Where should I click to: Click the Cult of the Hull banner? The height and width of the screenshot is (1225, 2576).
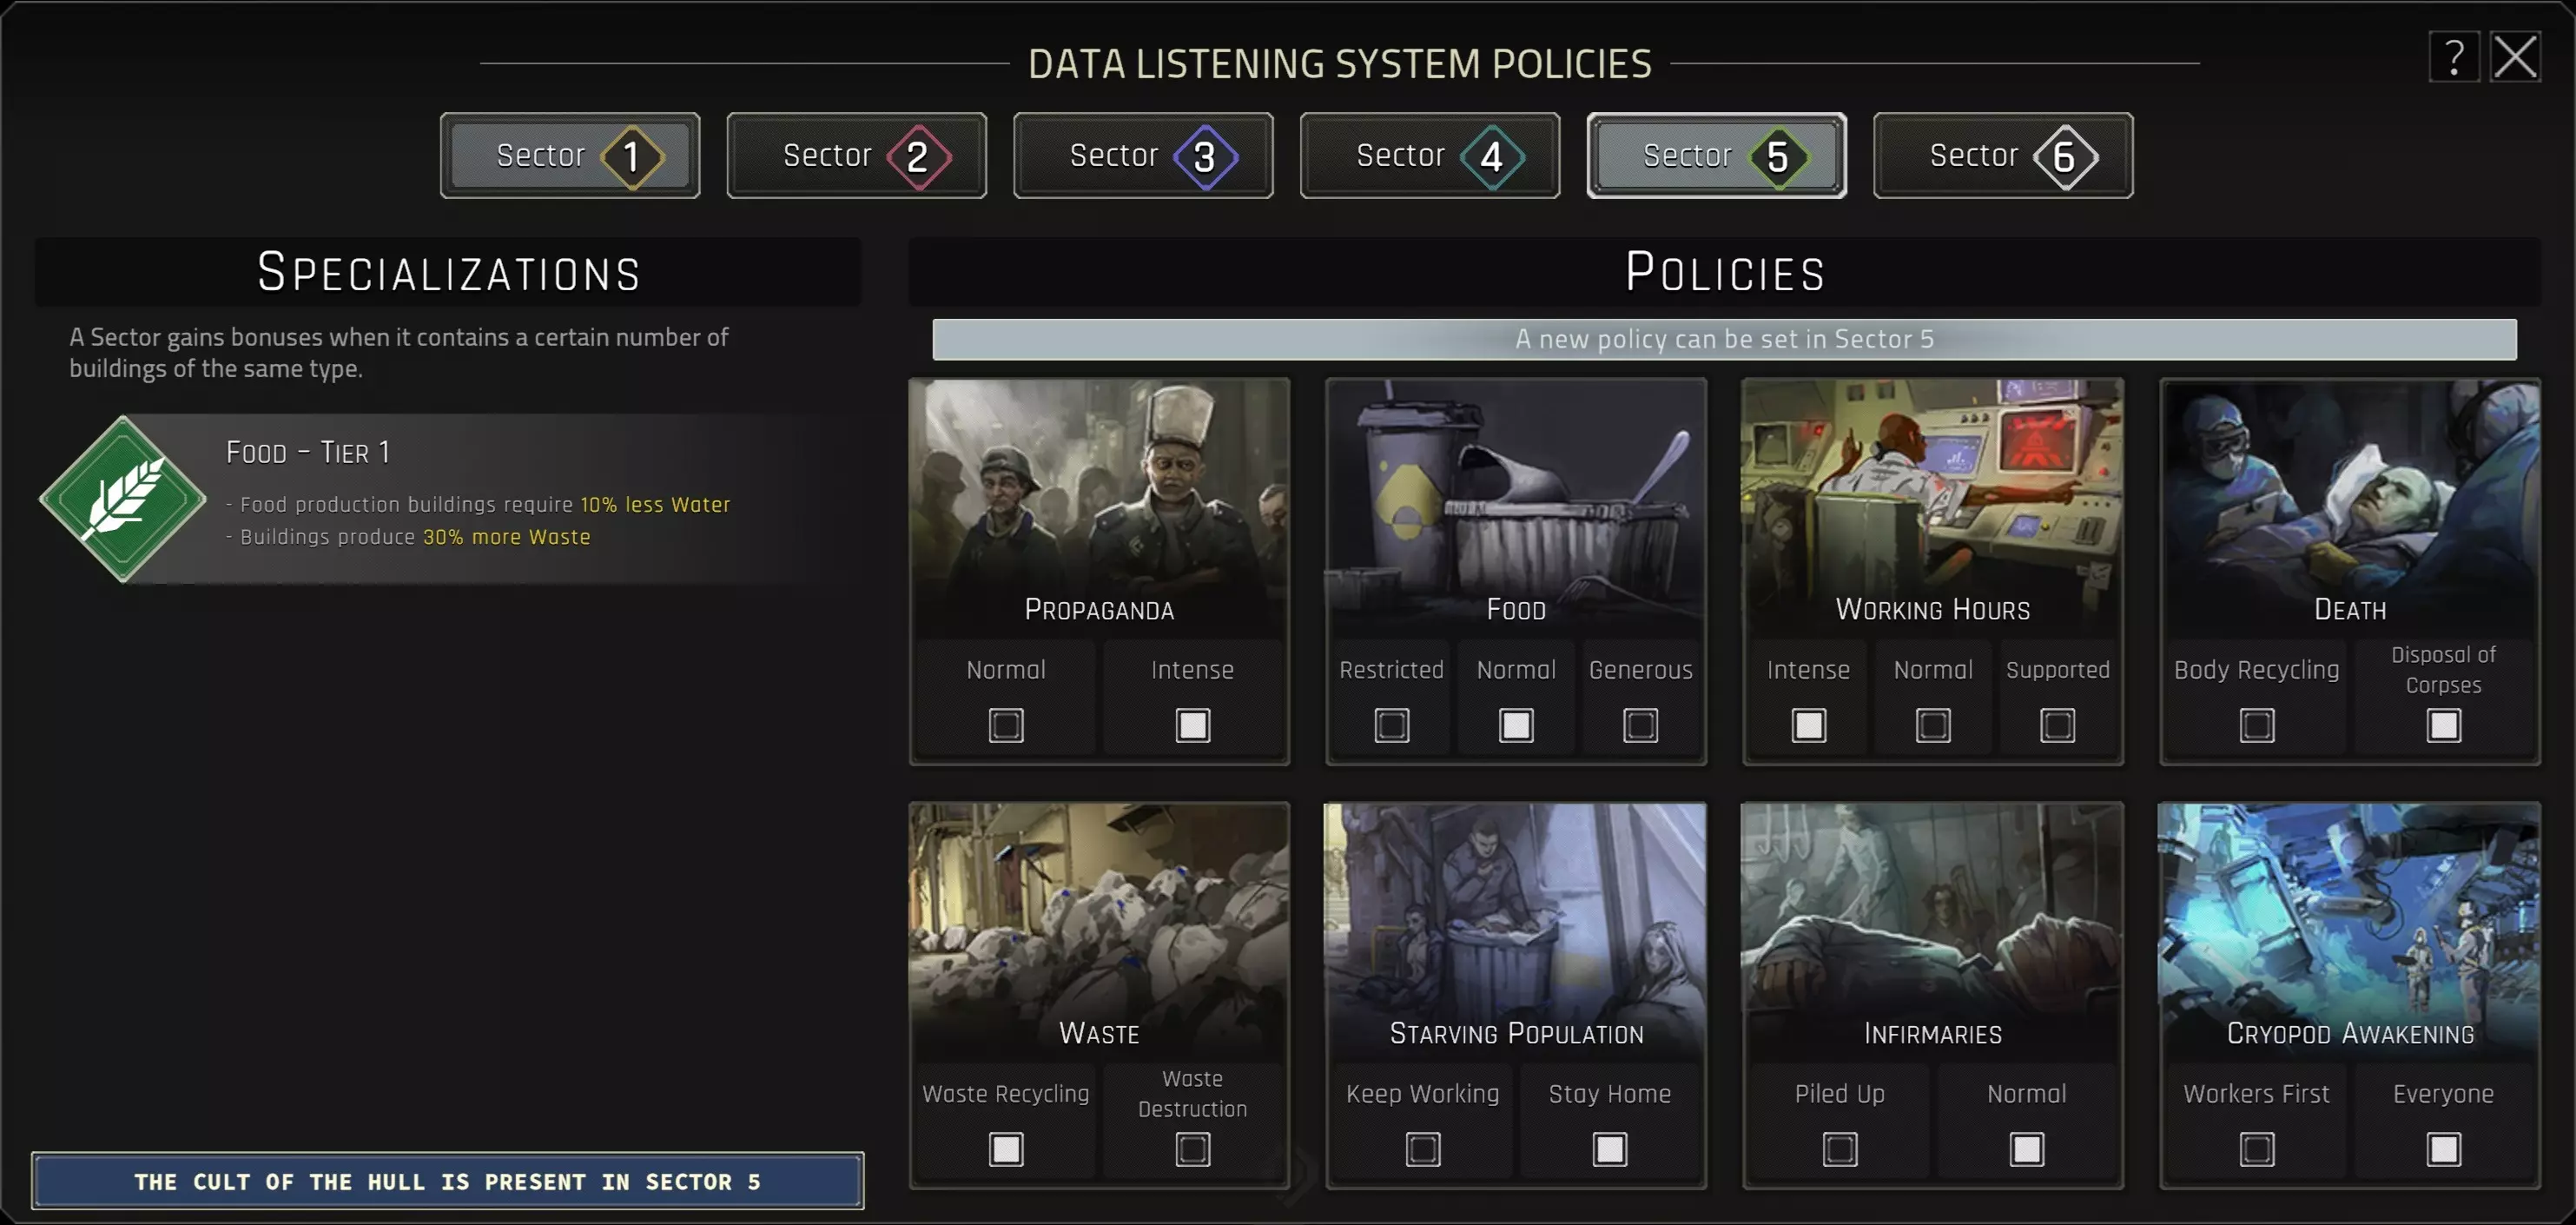coord(447,1181)
